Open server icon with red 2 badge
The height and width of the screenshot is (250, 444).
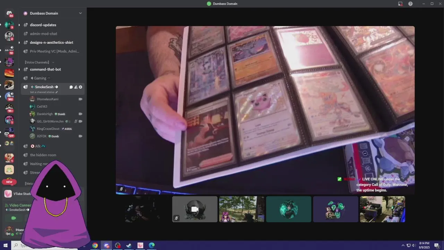[9, 36]
